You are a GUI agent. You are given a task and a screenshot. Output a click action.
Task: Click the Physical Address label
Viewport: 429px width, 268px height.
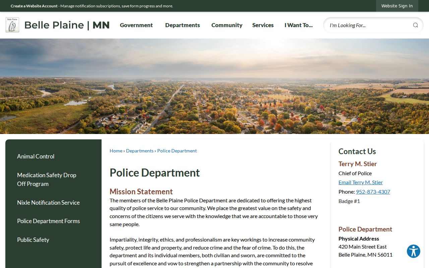pyautogui.click(x=359, y=239)
